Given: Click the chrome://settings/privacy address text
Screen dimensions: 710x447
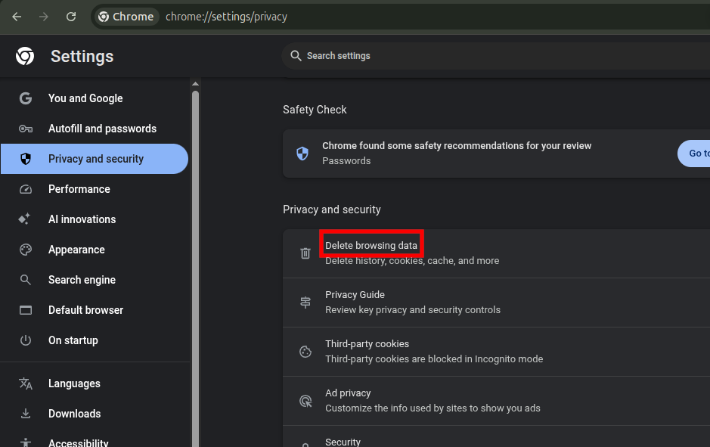Looking at the screenshot, I should [226, 17].
